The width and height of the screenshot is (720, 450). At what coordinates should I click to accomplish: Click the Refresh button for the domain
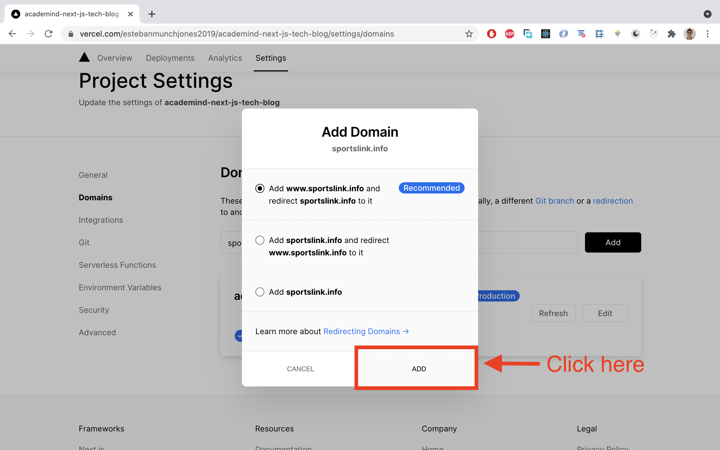[x=553, y=313]
